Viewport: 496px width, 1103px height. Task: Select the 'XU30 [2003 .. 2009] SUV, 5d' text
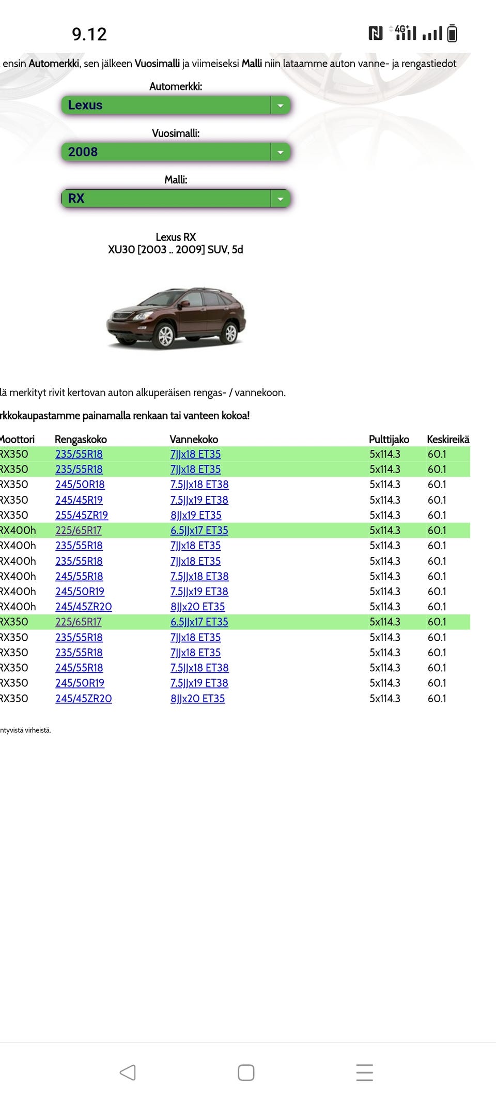[176, 250]
